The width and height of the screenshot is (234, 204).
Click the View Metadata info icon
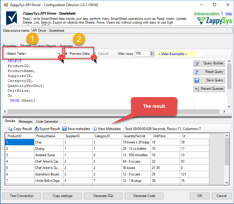click(x=95, y=129)
